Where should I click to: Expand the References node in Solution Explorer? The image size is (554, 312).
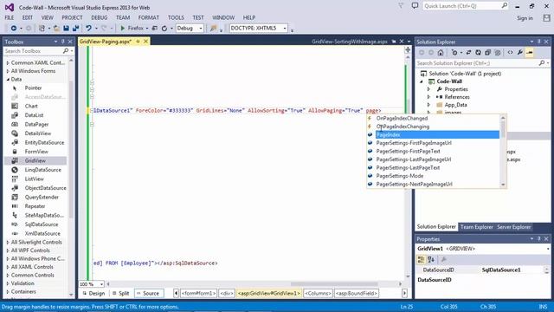[x=428, y=97]
